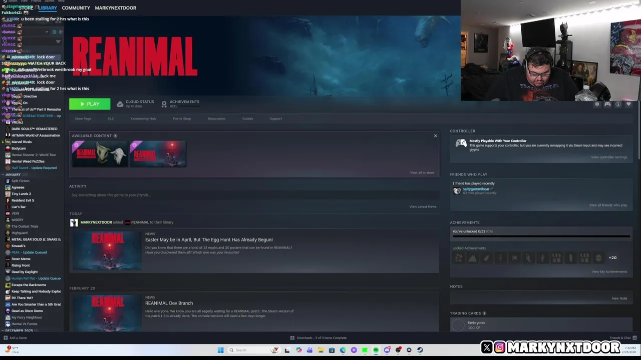
Task: Open File Explorer from the taskbar
Action: click(320, 350)
